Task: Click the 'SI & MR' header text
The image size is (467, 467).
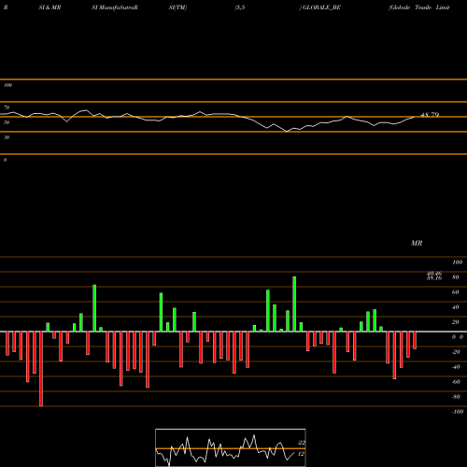Action: click(50, 7)
